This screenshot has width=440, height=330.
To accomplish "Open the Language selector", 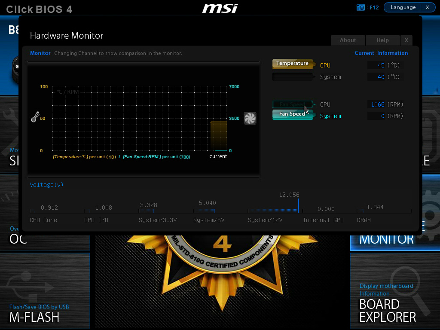I will (403, 7).
